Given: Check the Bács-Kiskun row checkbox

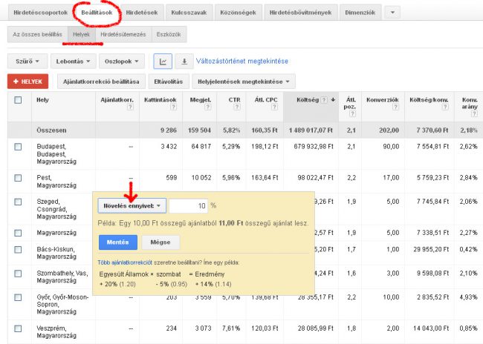Looking at the screenshot, I should [18, 249].
